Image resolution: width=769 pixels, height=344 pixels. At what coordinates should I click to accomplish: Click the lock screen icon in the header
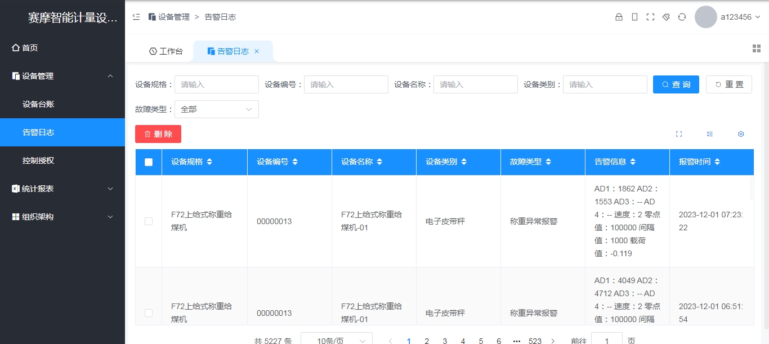click(x=619, y=17)
